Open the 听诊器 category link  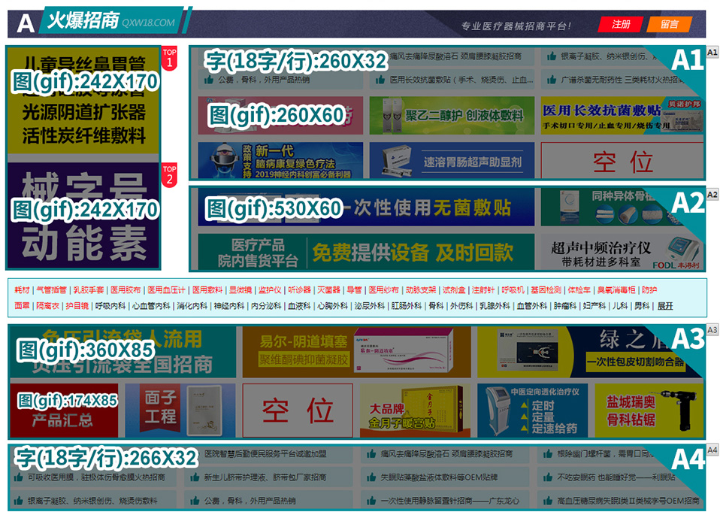click(298, 290)
